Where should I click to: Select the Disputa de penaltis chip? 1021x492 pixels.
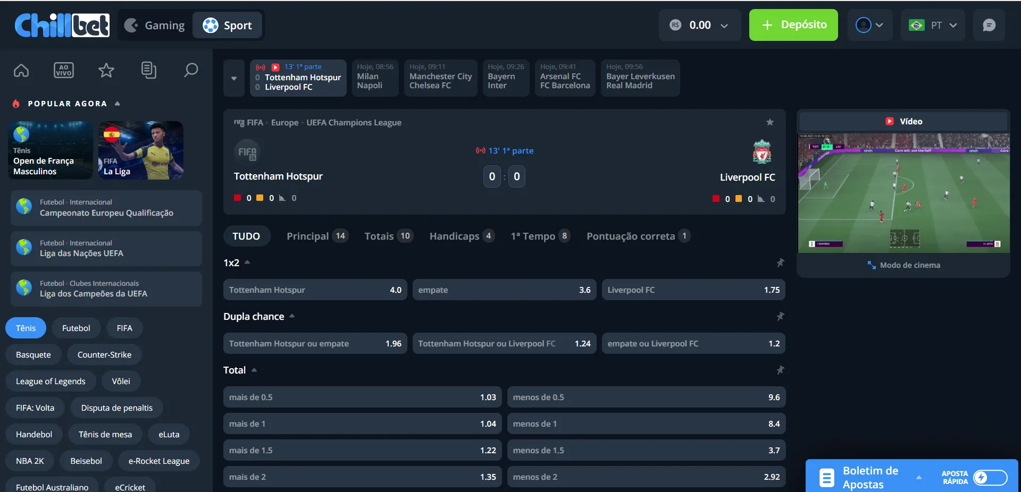click(x=116, y=408)
